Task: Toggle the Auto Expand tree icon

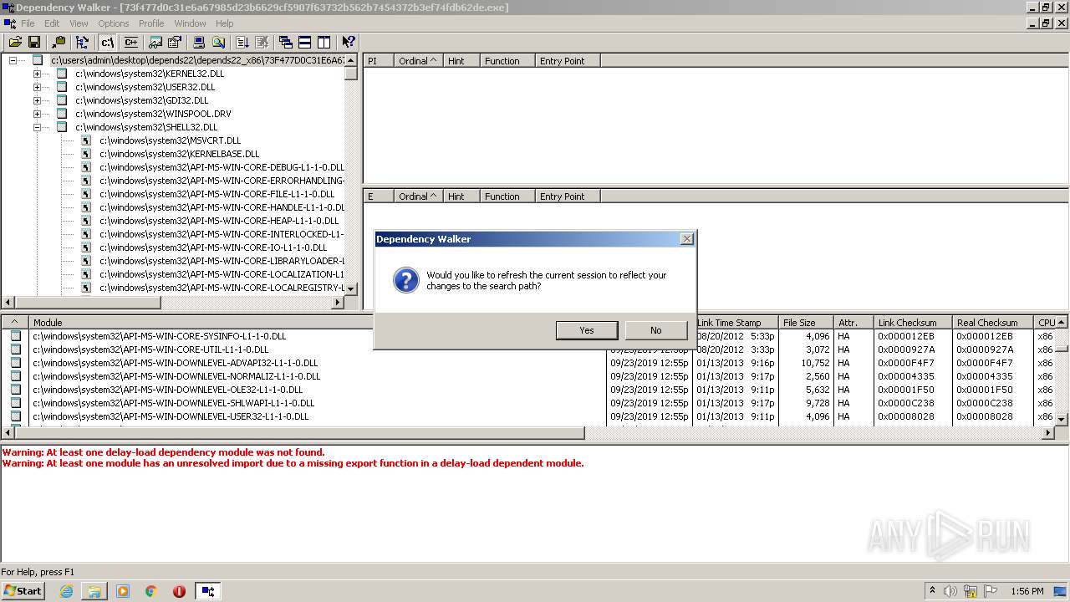Action: pyautogui.click(x=82, y=42)
